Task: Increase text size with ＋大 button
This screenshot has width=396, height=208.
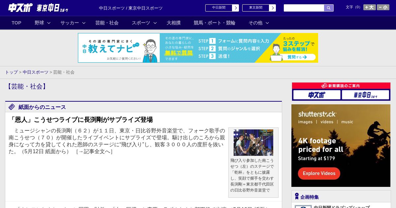Action: tap(370, 7)
